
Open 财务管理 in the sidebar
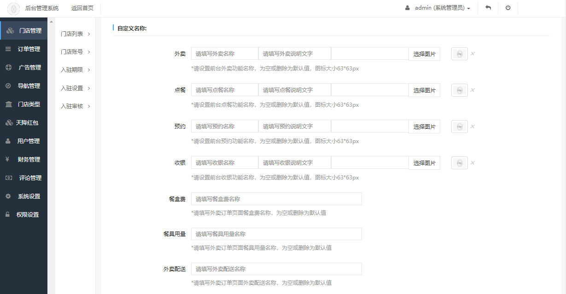[x=24, y=159]
